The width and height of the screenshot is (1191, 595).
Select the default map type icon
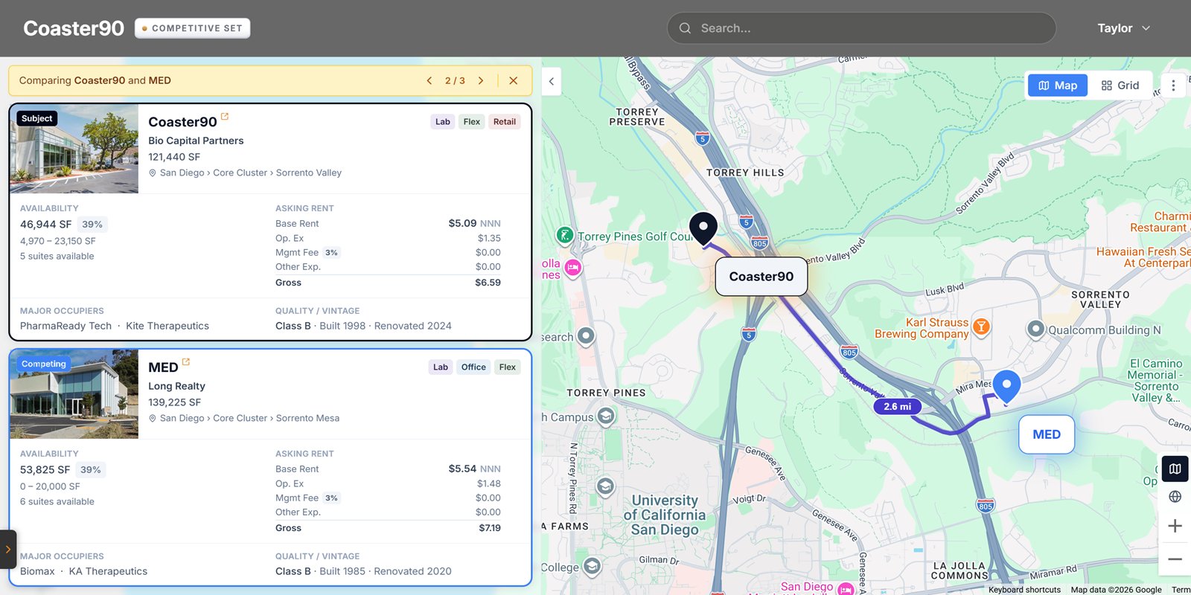click(x=1175, y=469)
